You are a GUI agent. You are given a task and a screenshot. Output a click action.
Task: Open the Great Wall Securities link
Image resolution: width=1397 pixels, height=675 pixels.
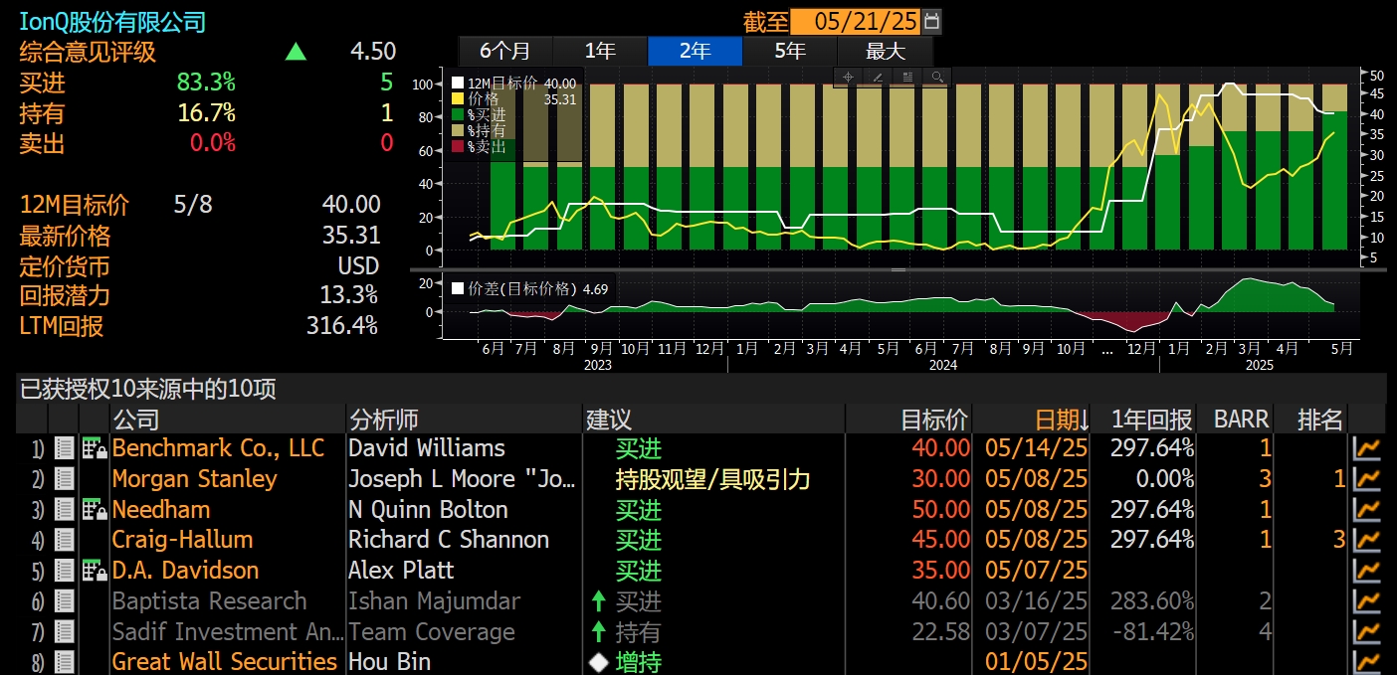click(225, 662)
